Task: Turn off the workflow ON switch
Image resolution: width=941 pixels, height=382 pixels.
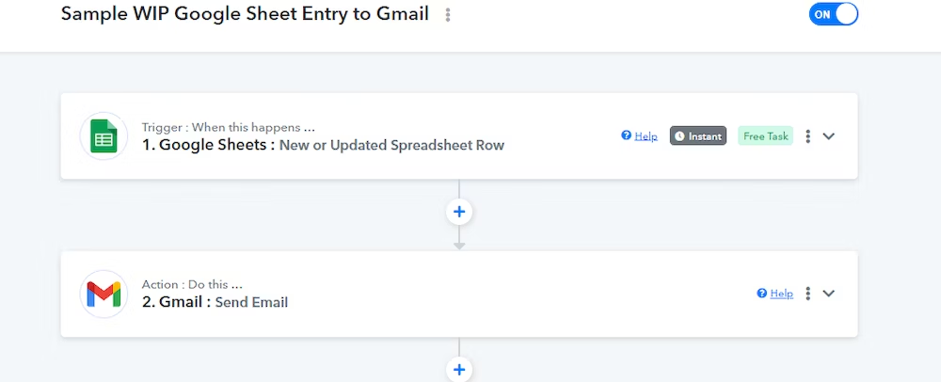Action: coord(833,14)
